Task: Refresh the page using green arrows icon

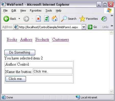Action: coord(46,19)
